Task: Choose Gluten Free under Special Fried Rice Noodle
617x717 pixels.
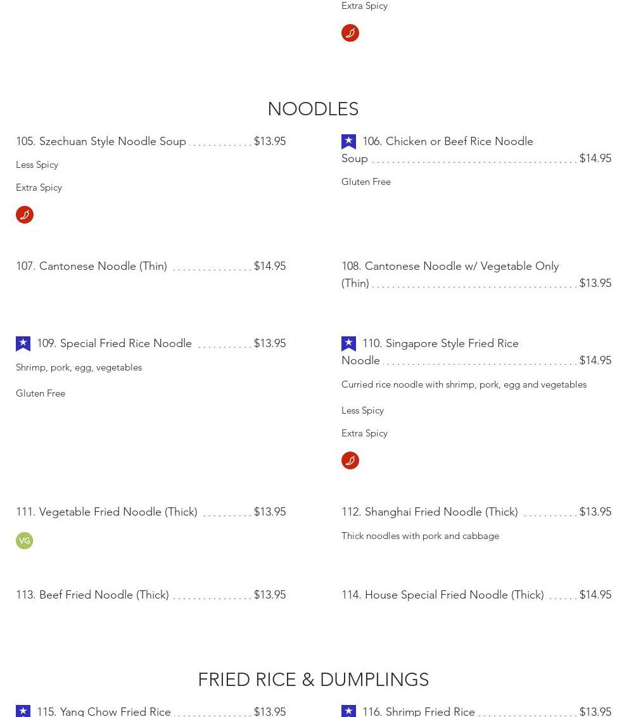Action: pos(41,393)
